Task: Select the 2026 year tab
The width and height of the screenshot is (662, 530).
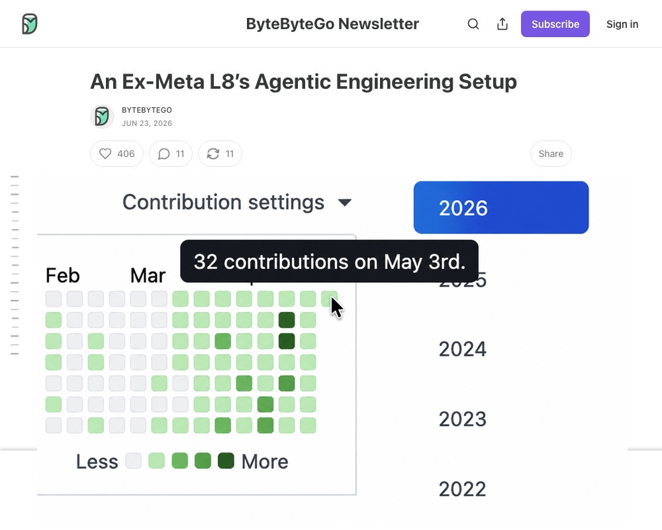Action: pyautogui.click(x=501, y=207)
